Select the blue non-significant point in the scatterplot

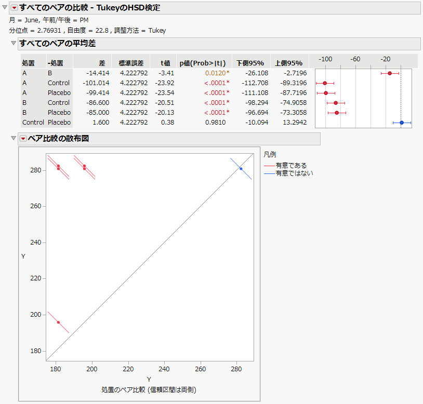[241, 169]
